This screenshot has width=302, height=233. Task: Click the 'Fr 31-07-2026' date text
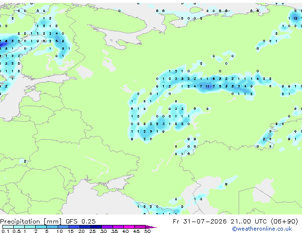(200, 222)
